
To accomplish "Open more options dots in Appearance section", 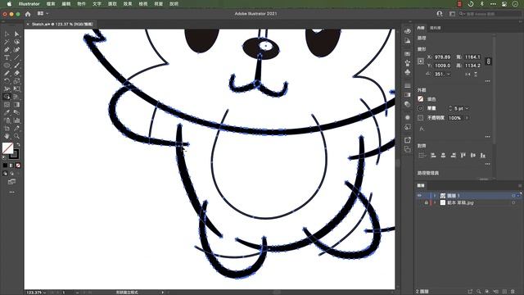I will pyautogui.click(x=488, y=137).
